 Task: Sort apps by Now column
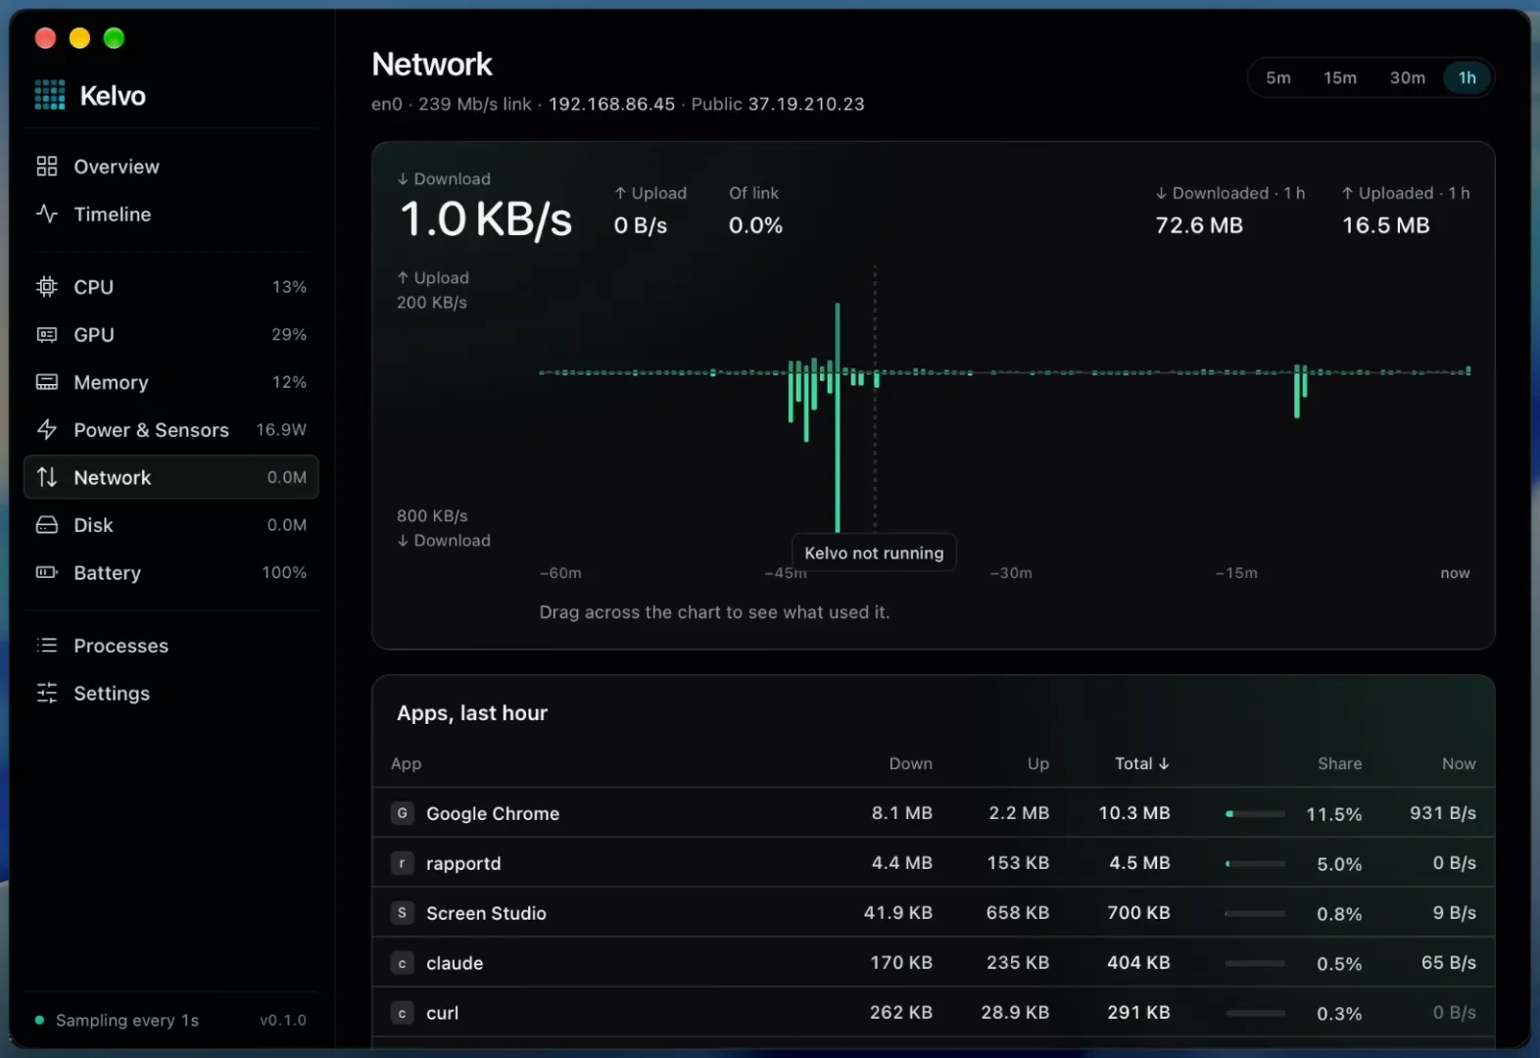pyautogui.click(x=1459, y=763)
